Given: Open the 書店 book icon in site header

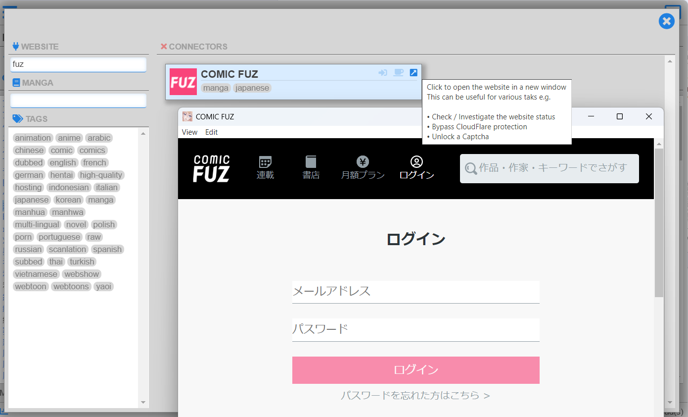Looking at the screenshot, I should (x=311, y=162).
